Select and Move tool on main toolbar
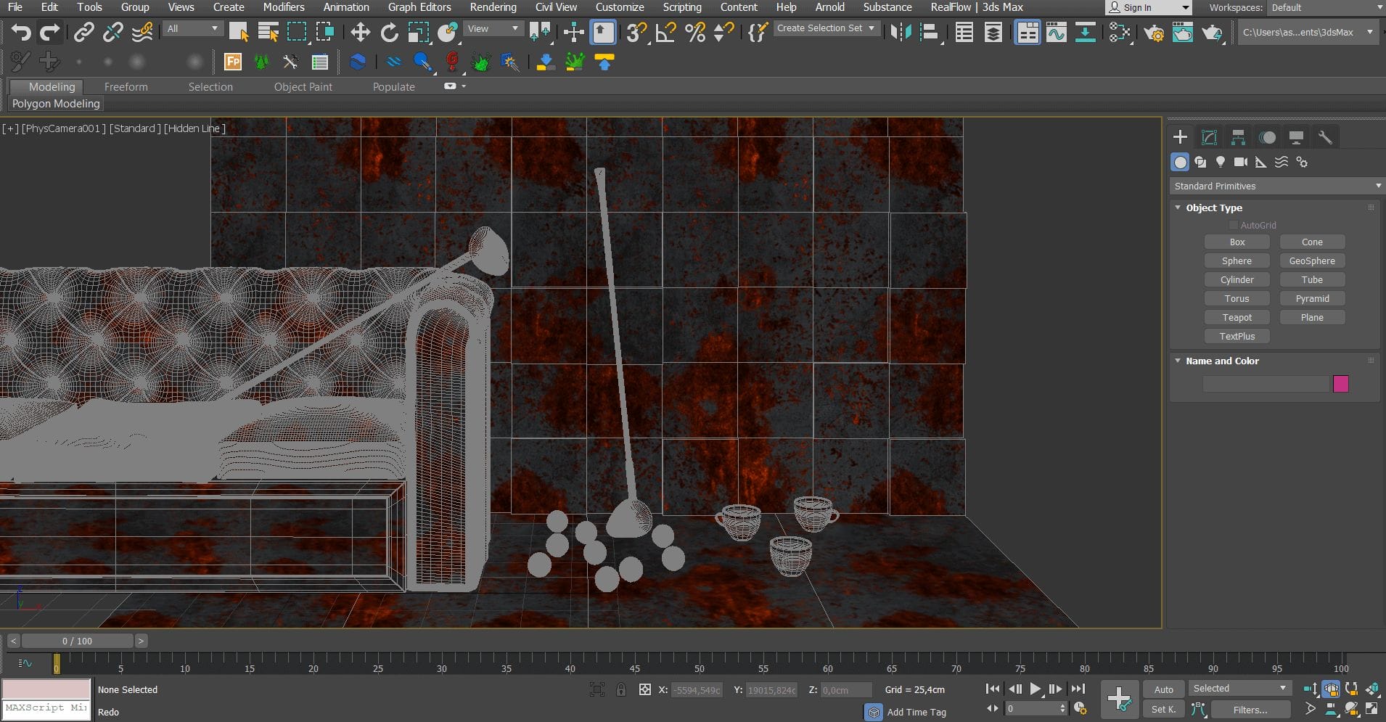Screen dimensions: 1386x722 (359, 32)
